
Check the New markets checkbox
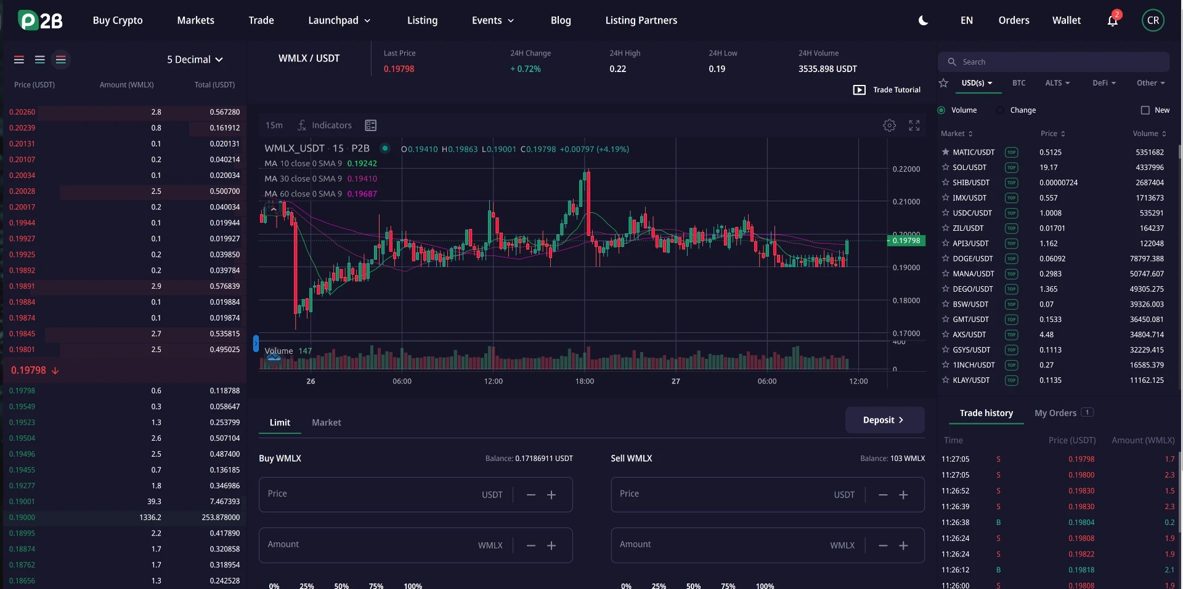point(1145,110)
